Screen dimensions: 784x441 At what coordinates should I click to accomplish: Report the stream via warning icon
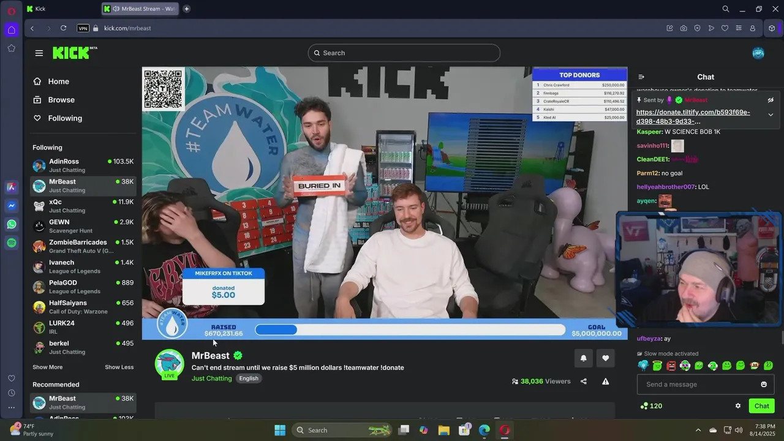605,381
